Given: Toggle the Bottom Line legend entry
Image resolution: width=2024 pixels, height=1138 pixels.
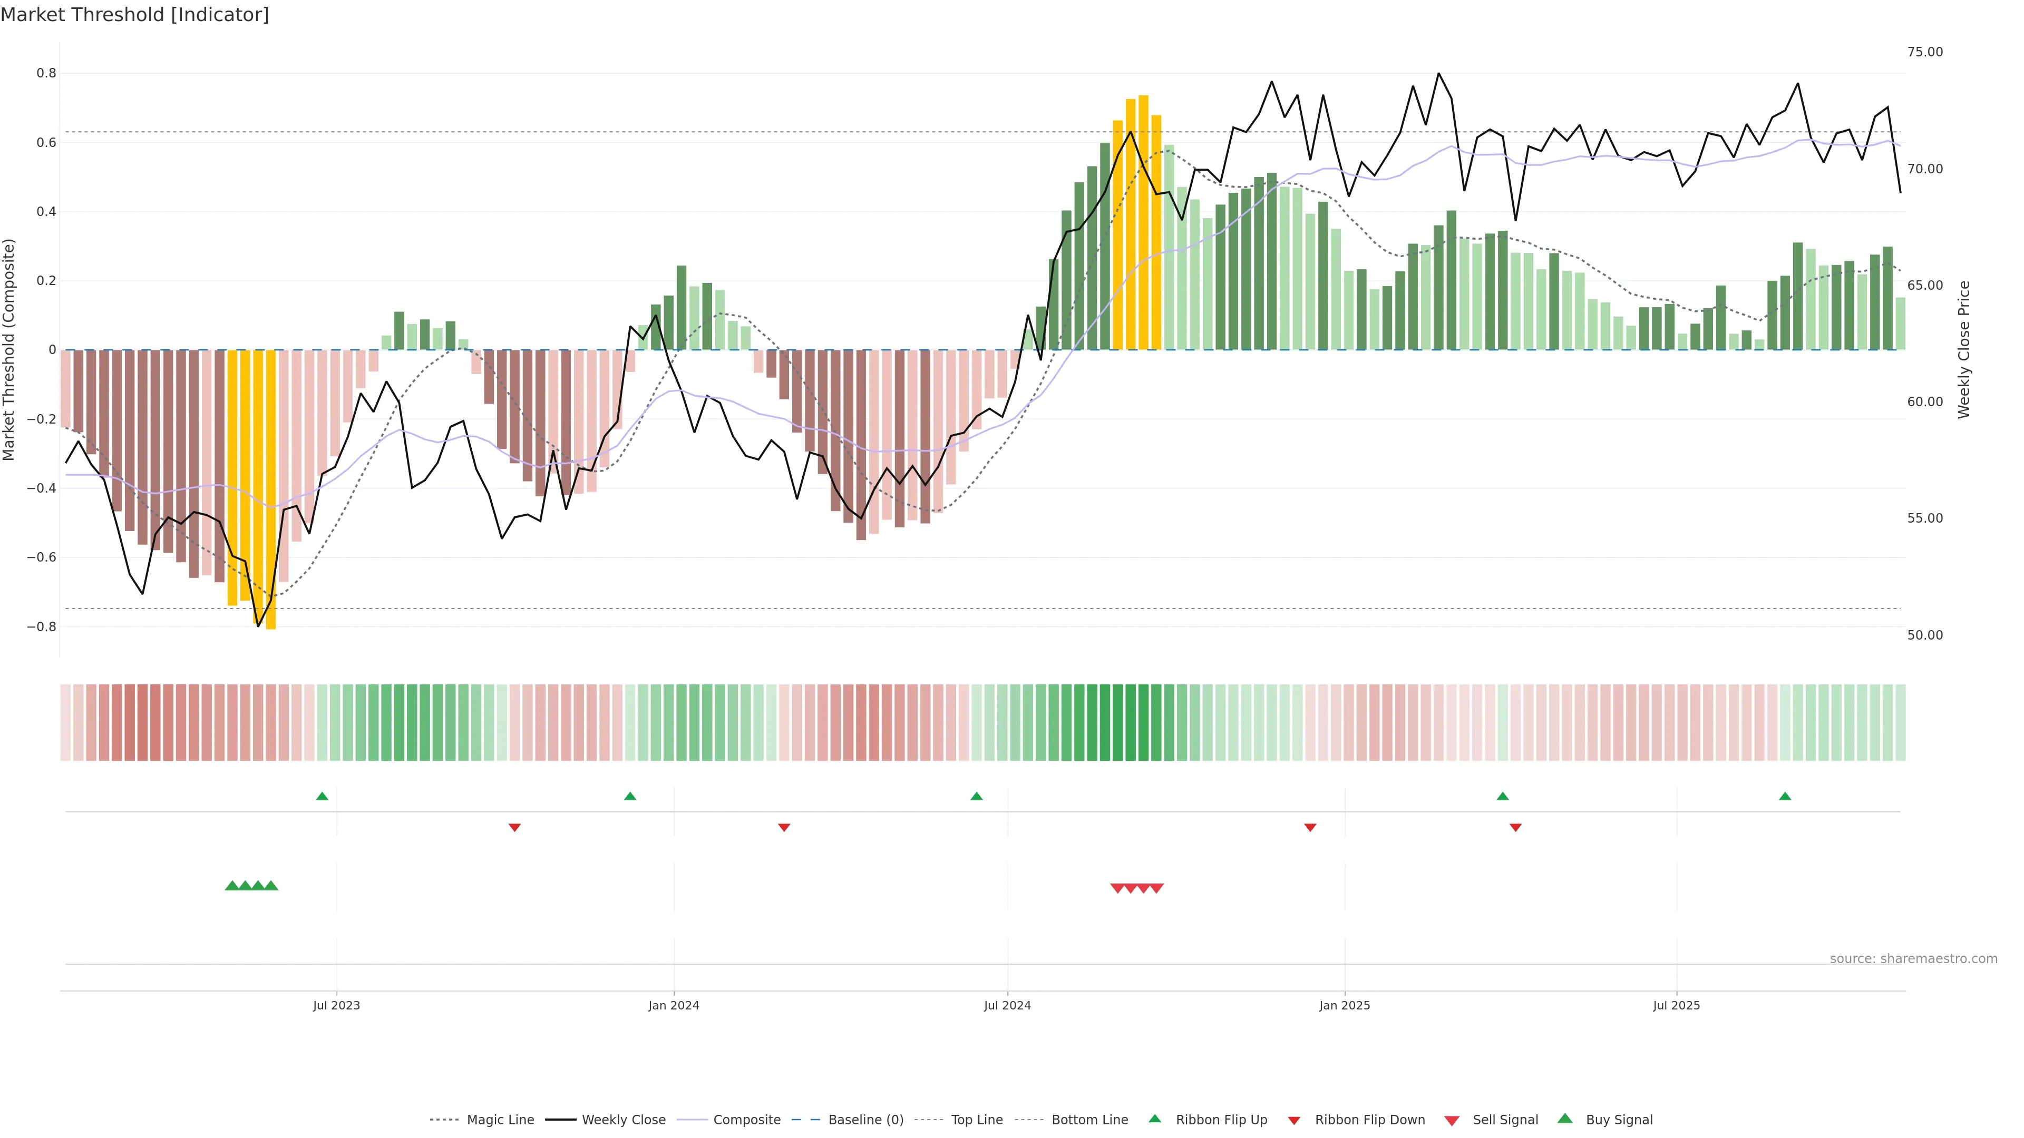Looking at the screenshot, I should pyautogui.click(x=1089, y=1120).
